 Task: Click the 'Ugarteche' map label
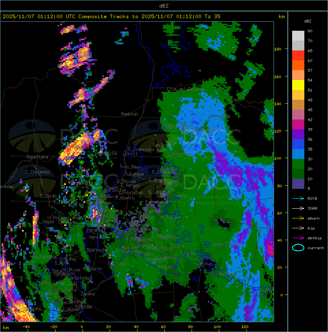(97, 250)
